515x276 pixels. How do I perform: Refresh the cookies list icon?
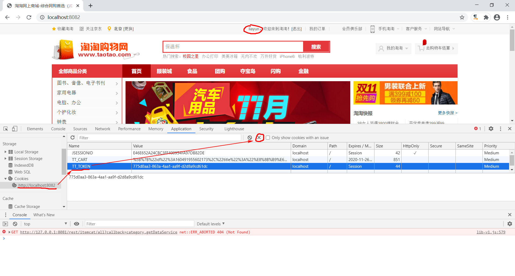tap(72, 137)
